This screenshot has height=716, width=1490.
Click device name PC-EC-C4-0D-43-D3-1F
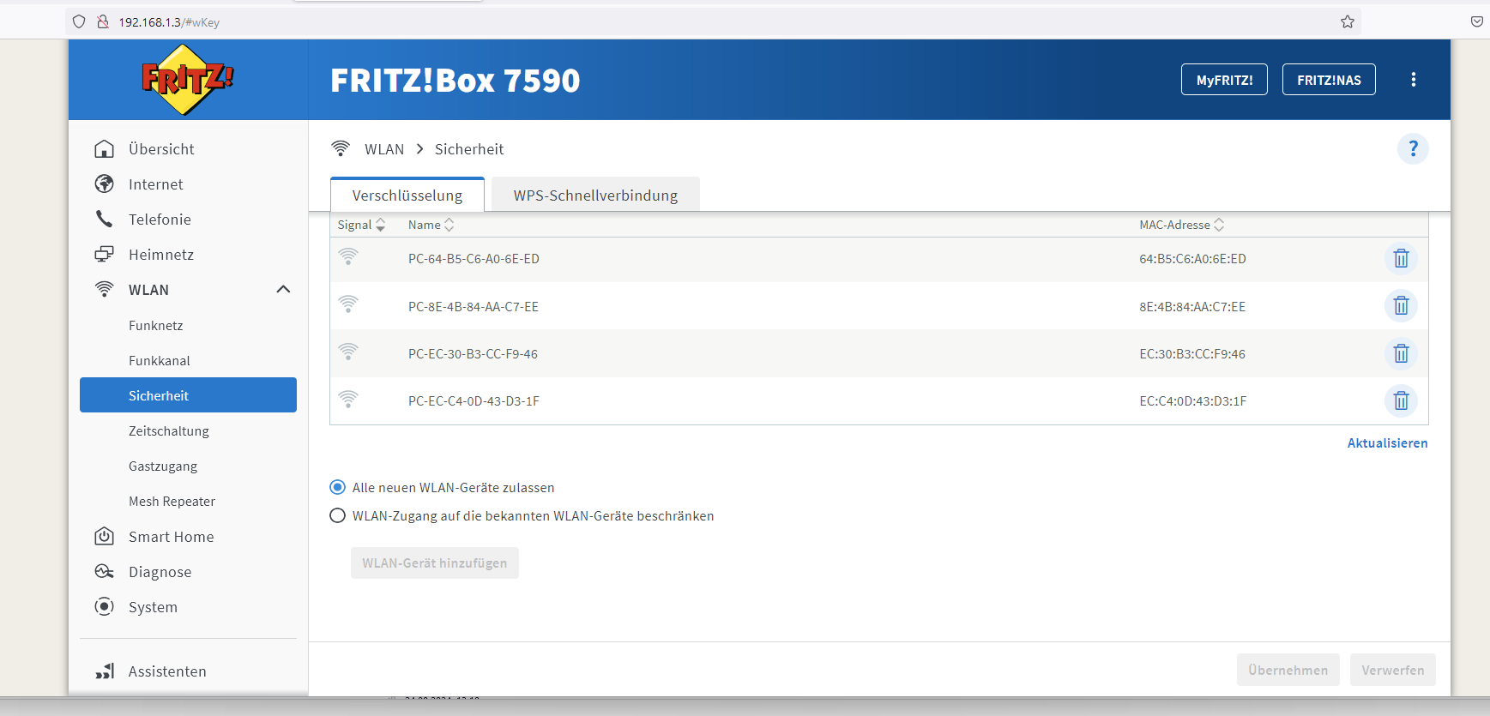tap(474, 401)
